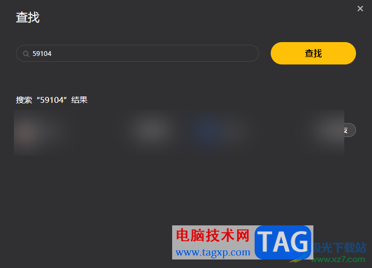Image resolution: width=372 pixels, height=268 pixels.
Task: Open the www.xz7.com watermark link
Action: pyautogui.click(x=338, y=259)
